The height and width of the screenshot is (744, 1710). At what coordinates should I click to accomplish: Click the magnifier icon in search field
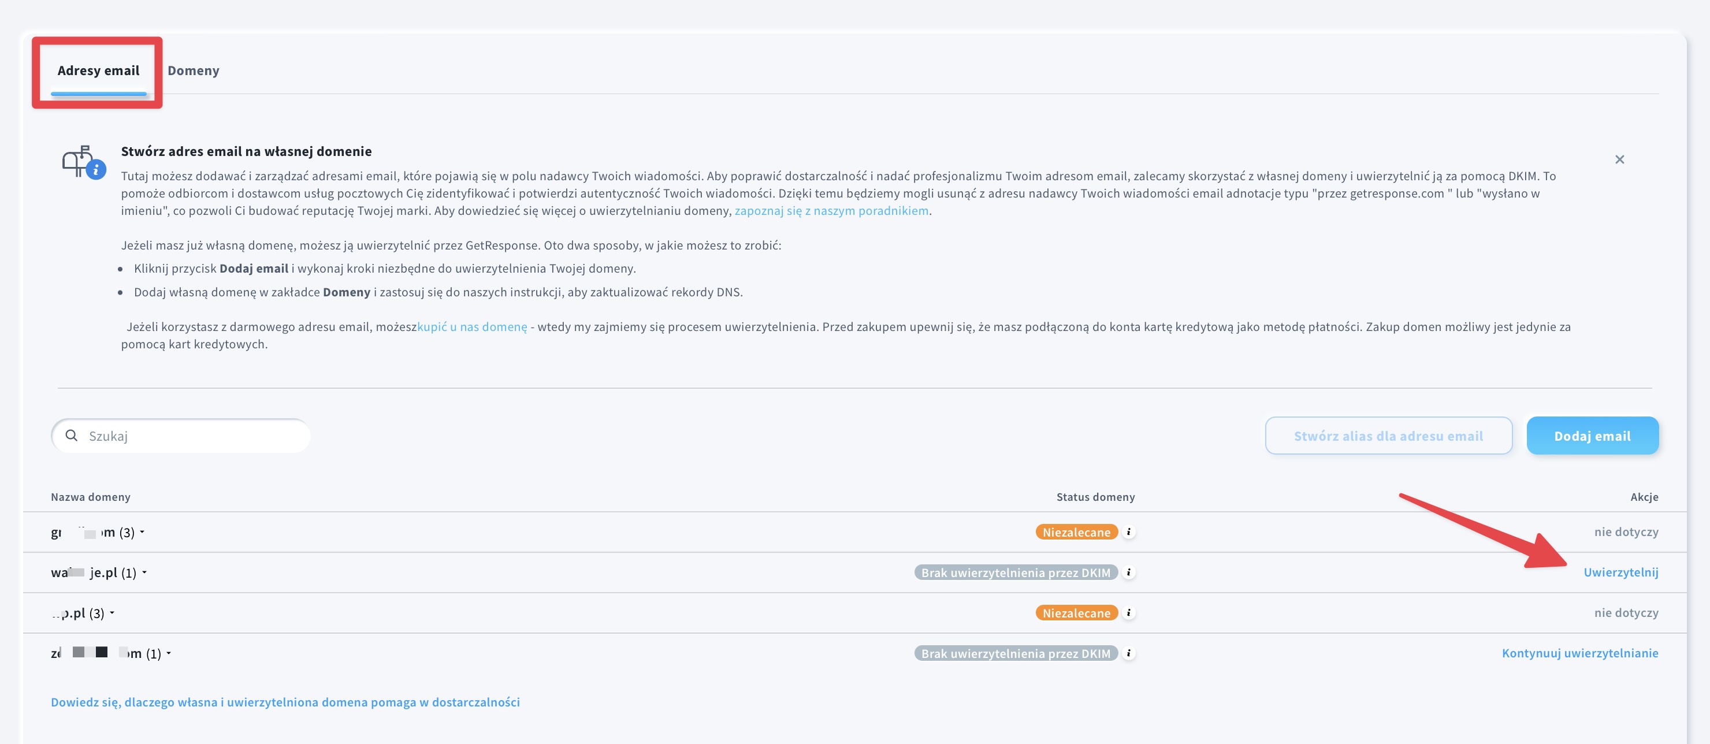point(72,436)
